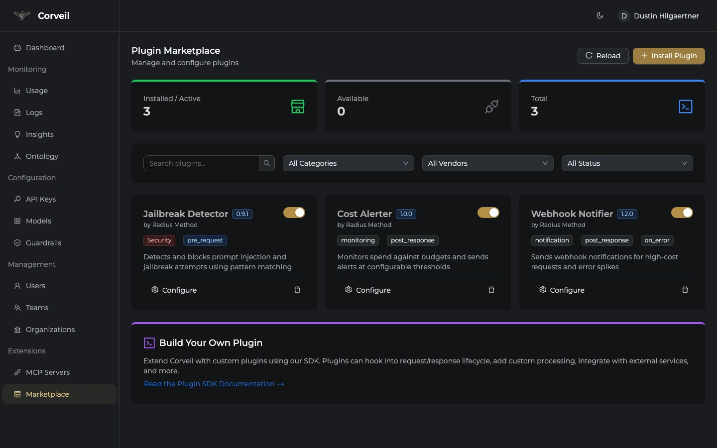Screen dimensions: 717x448
Task: Click the search magnifier icon button
Action: [267, 163]
